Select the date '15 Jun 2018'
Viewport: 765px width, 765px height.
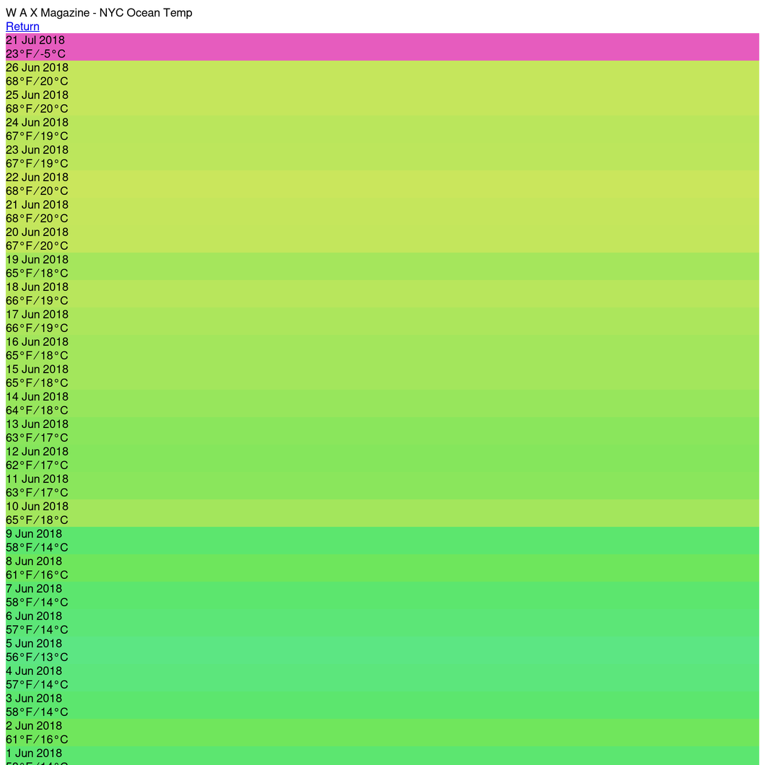point(37,369)
